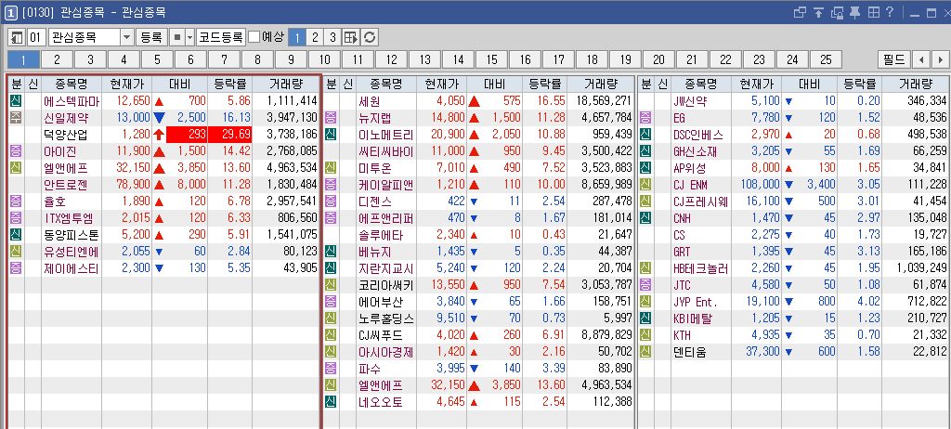Viewport: 951px width, 429px height.
Task: Click the left arrow next to 필드 button
Action: [921, 59]
